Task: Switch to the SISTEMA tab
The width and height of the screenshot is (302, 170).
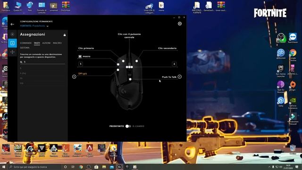Action: point(25,48)
